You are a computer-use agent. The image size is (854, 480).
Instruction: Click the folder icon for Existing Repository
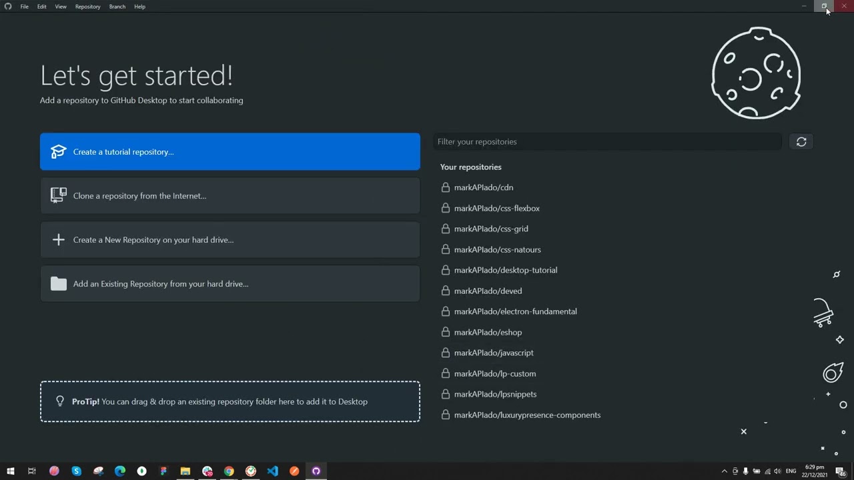coord(59,284)
